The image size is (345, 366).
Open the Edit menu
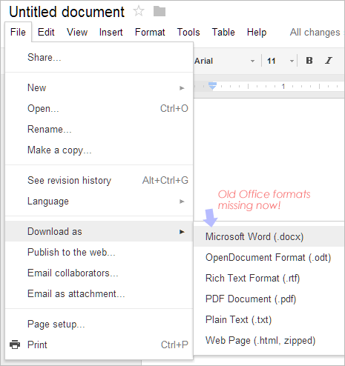46,32
